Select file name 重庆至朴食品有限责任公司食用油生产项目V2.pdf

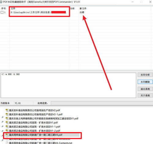(x=35, y=110)
